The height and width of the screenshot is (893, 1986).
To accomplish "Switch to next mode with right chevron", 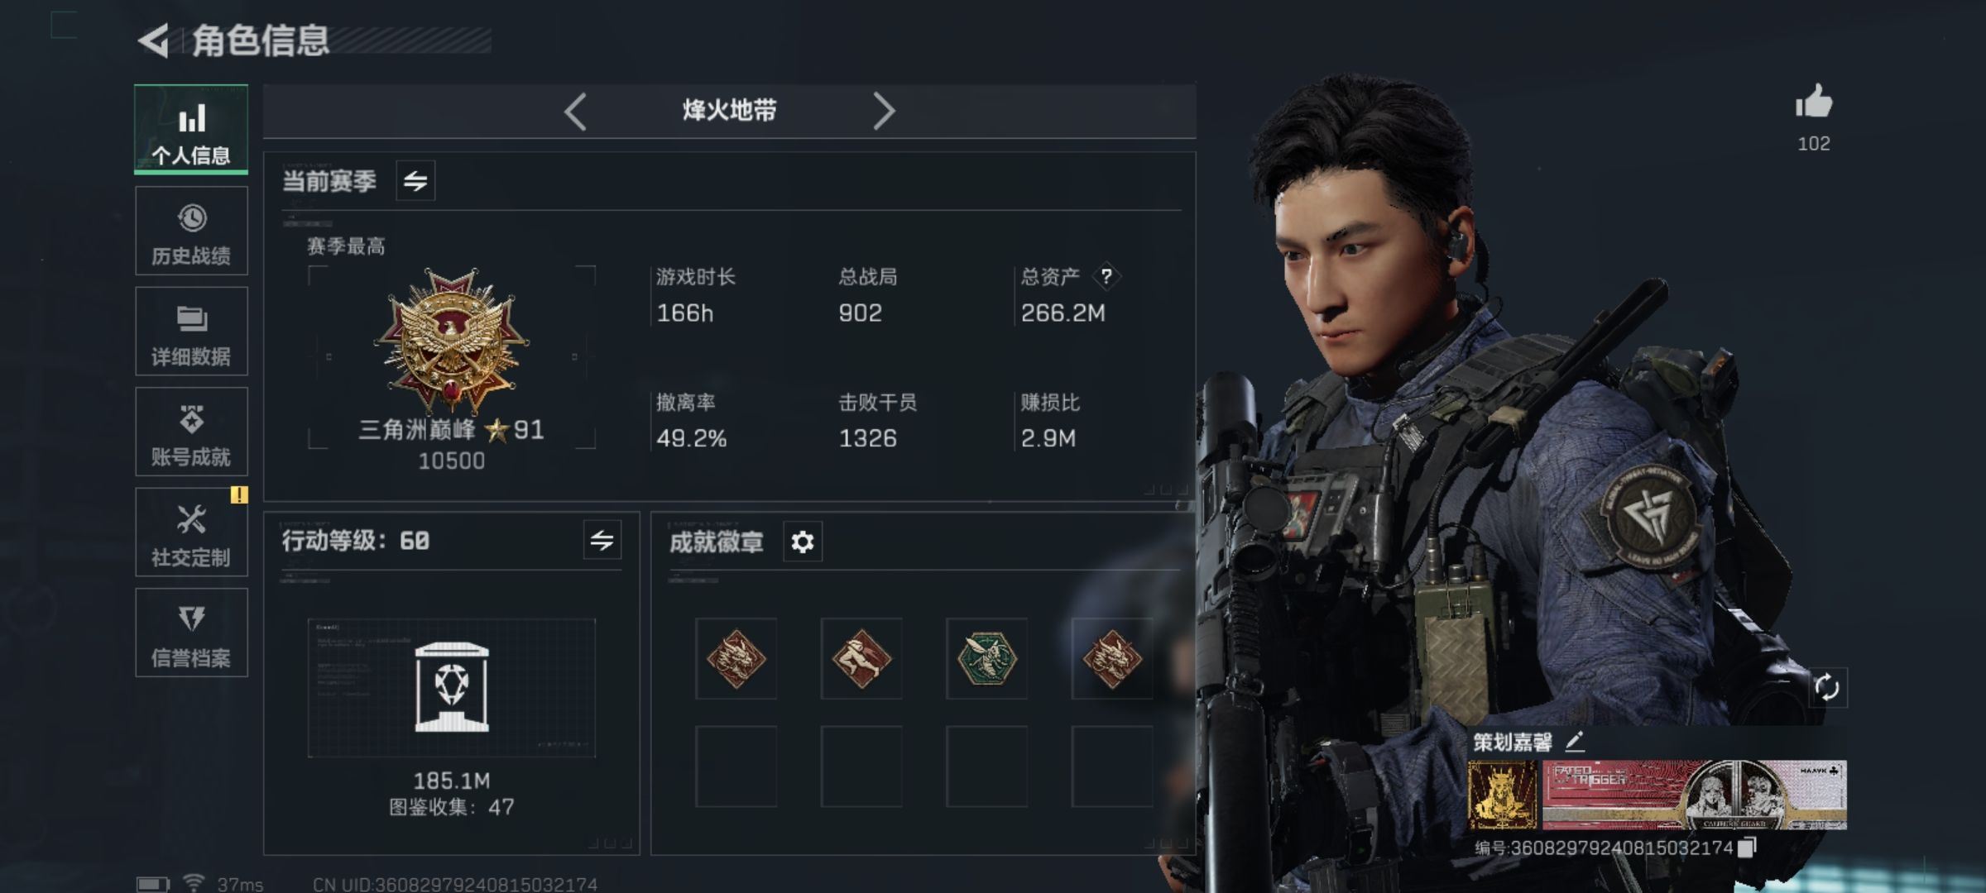I will pyautogui.click(x=883, y=111).
